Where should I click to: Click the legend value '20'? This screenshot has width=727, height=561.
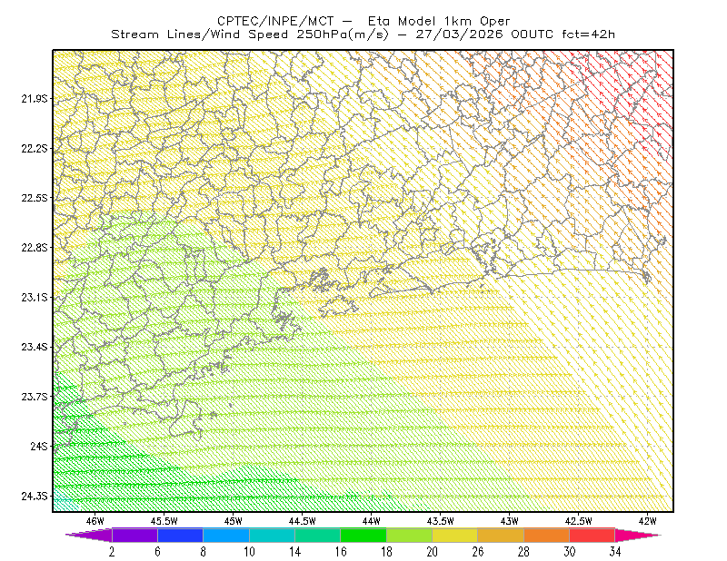click(x=433, y=552)
